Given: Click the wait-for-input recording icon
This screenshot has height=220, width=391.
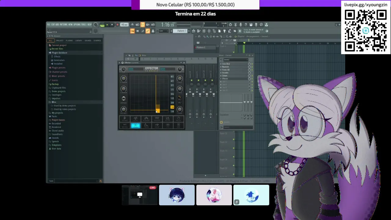Looking at the screenshot, I should pyautogui.click(x=137, y=24).
